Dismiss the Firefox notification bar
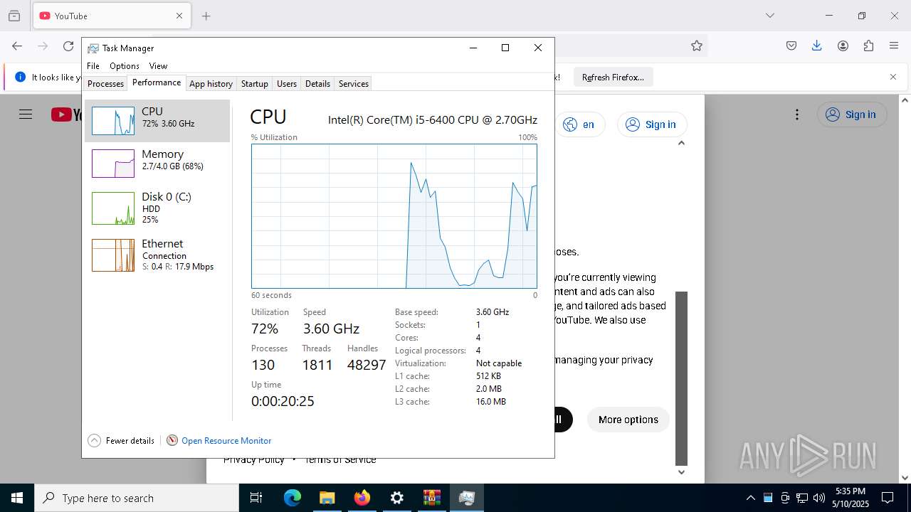The width and height of the screenshot is (911, 512). coord(893,77)
